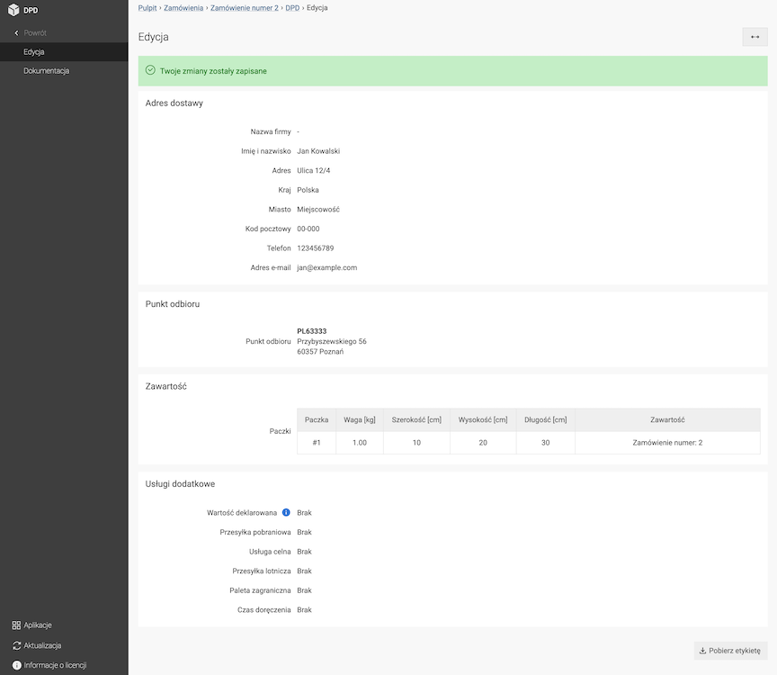
Task: Click the phone number 123456789
Action: point(315,248)
